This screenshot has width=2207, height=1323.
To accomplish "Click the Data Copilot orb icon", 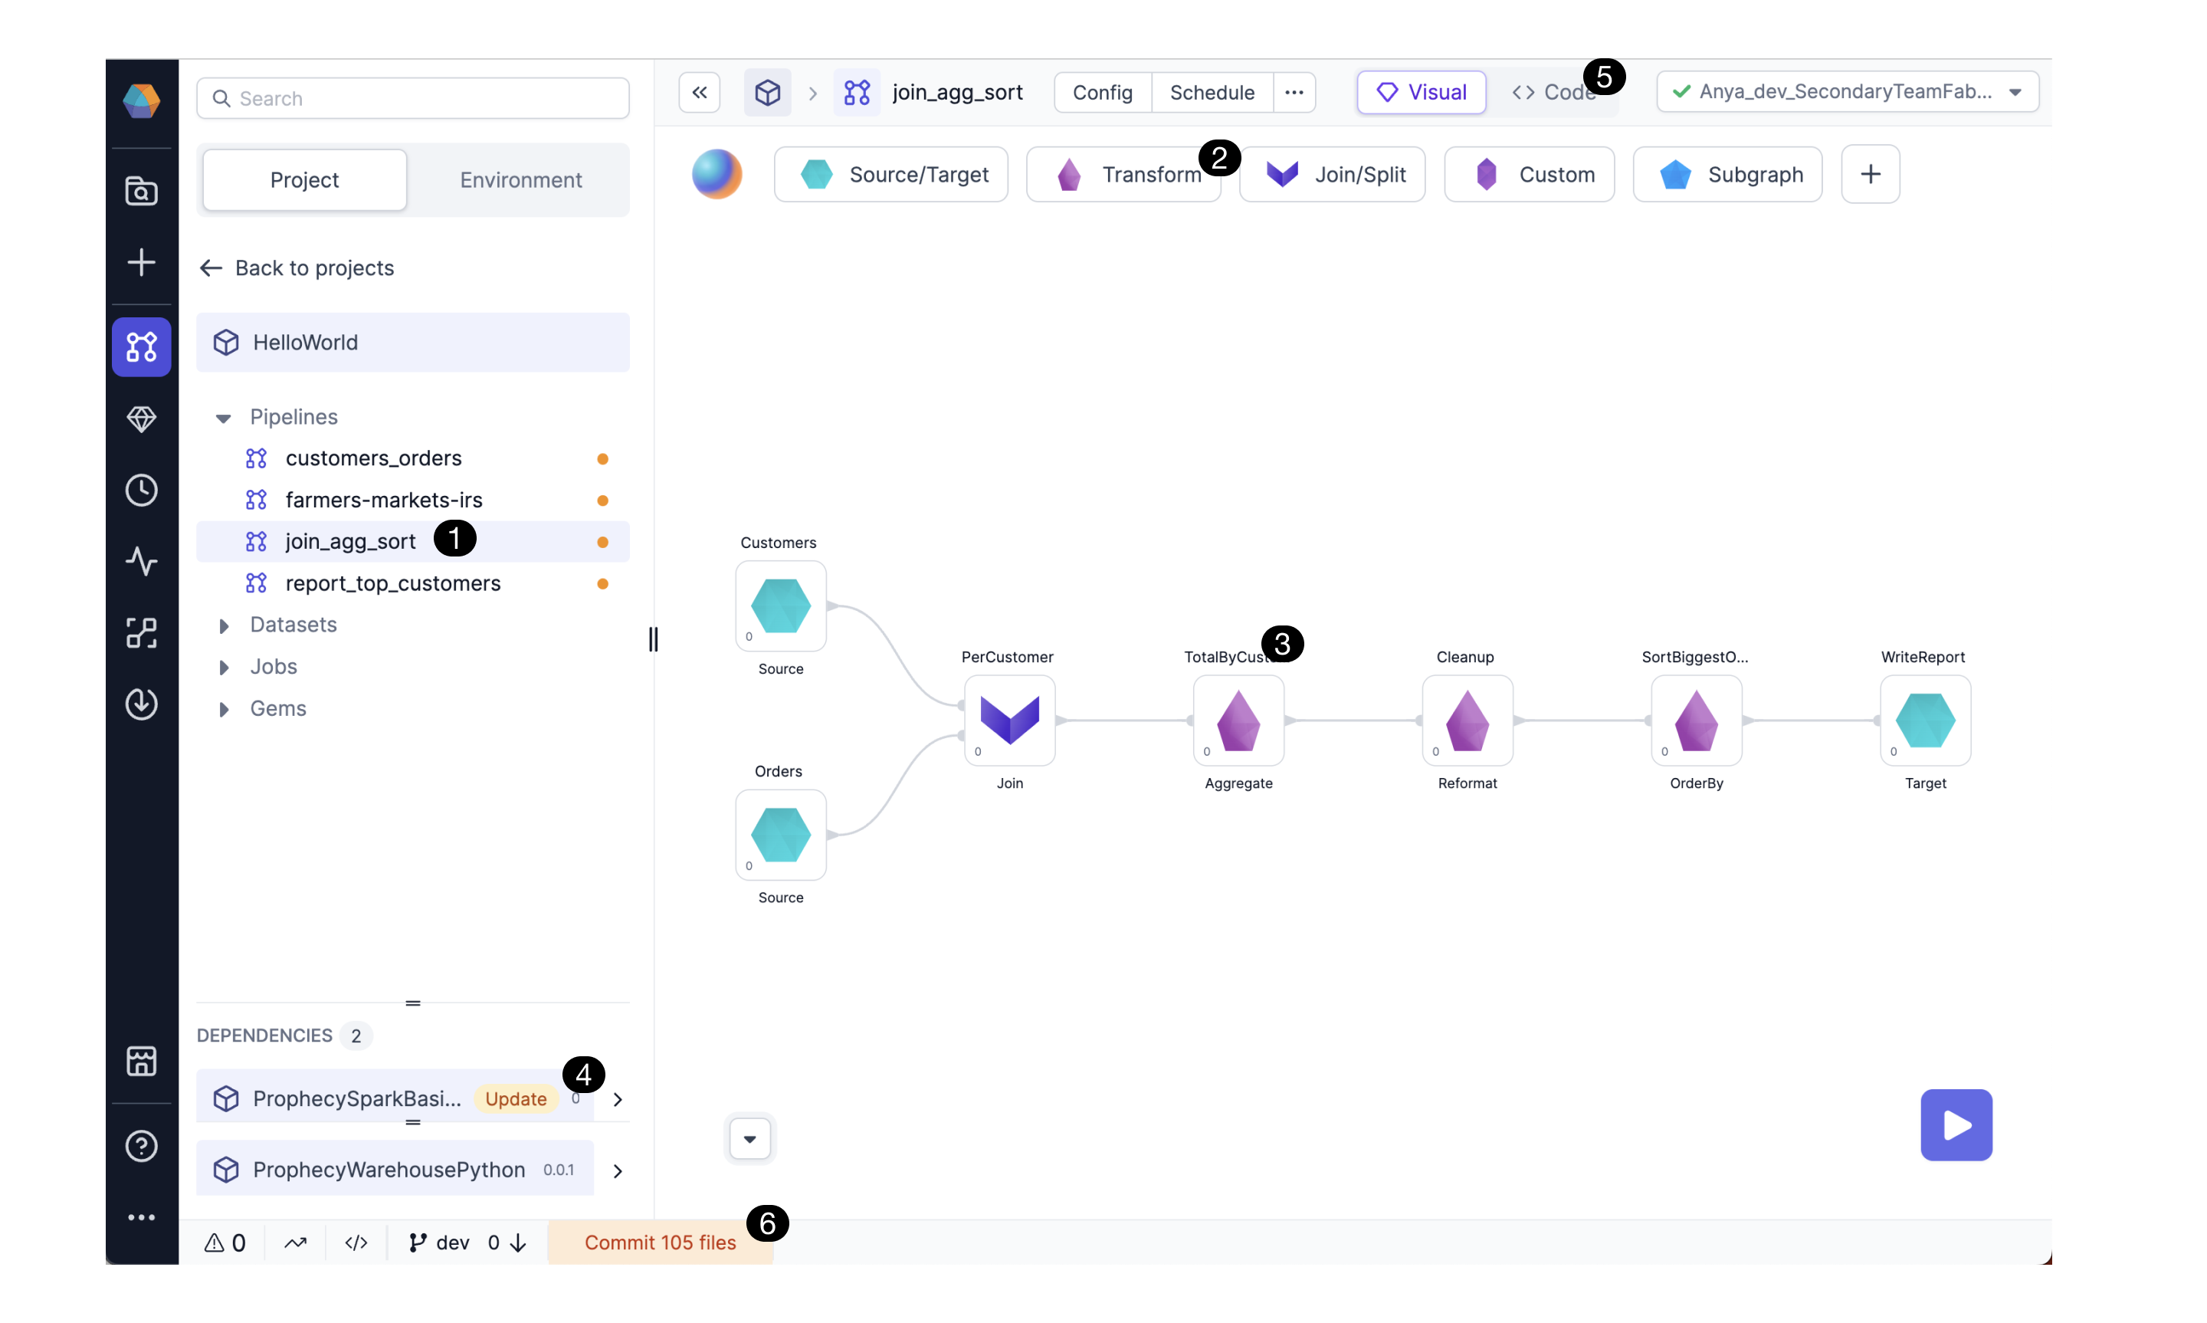I will pyautogui.click(x=717, y=174).
